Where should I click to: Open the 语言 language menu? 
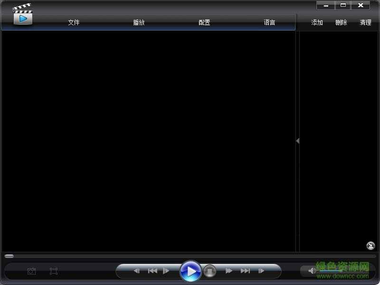[x=269, y=22]
